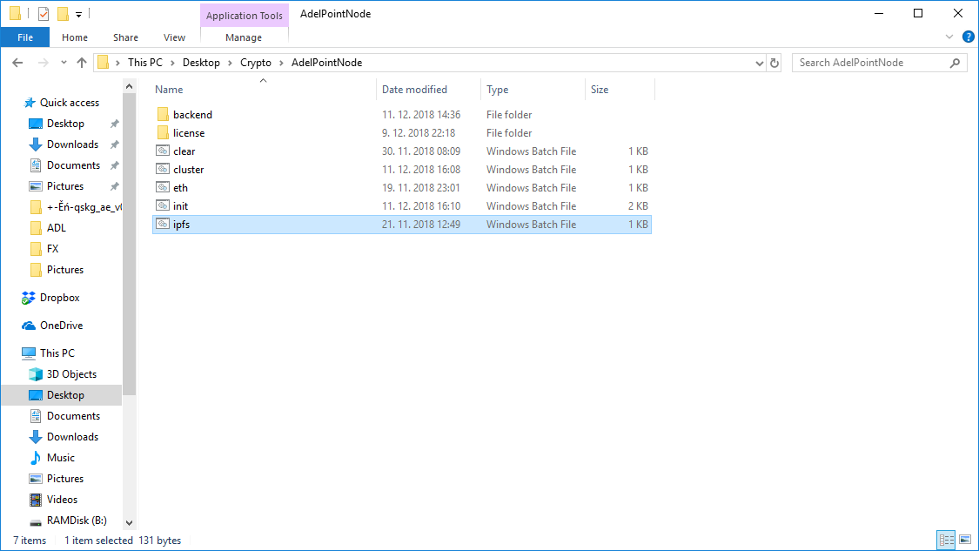Open Videos under This PC
The height and width of the screenshot is (551, 979).
(x=62, y=500)
